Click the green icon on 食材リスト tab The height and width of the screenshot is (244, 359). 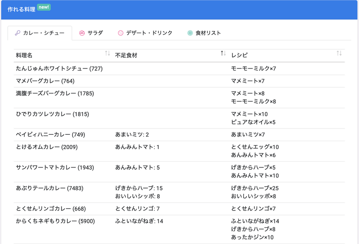point(190,33)
